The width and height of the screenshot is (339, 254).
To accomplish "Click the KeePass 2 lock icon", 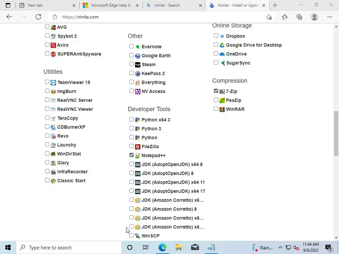I will click(138, 74).
